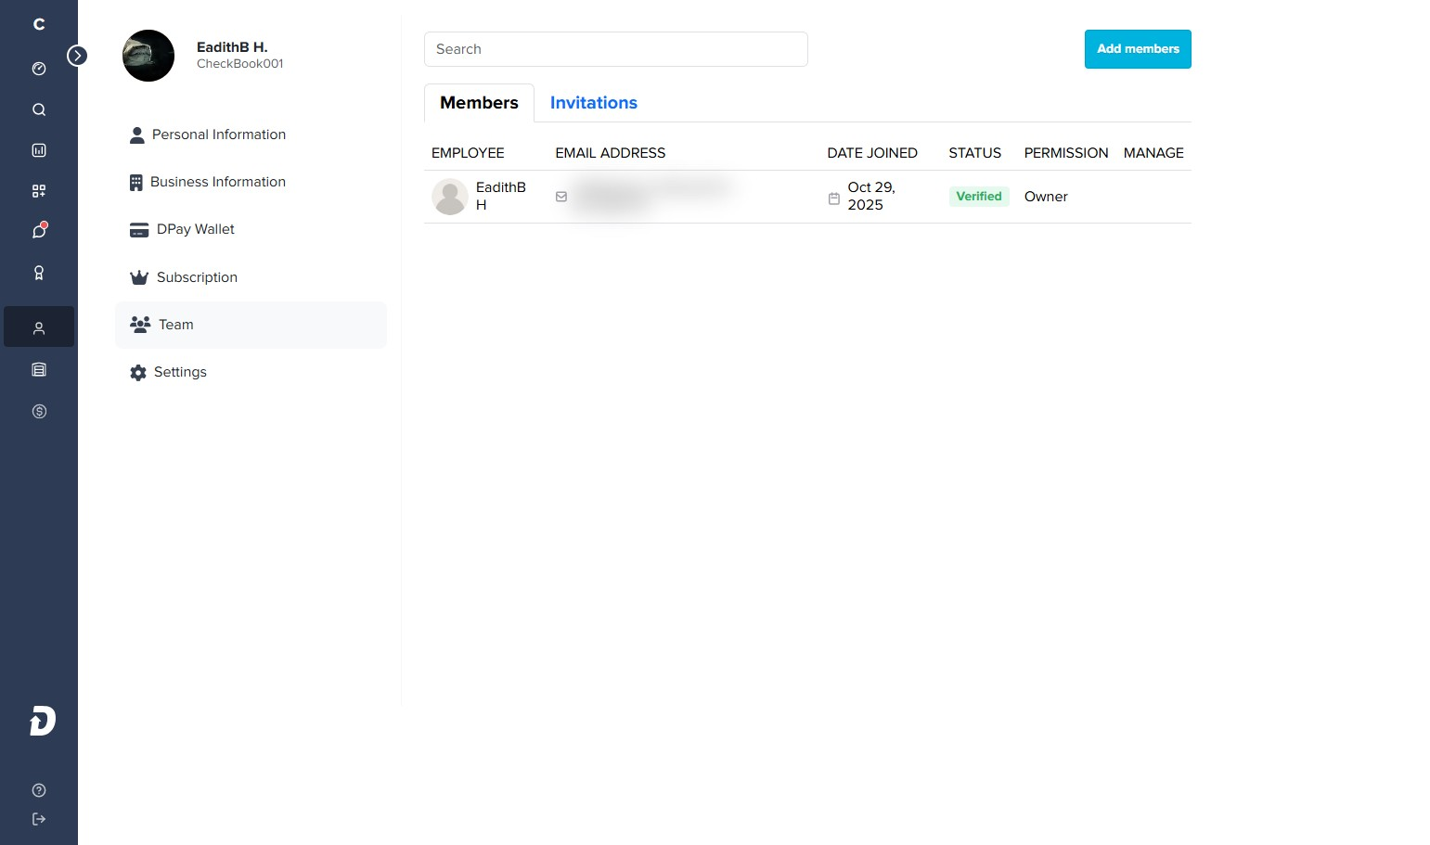Click the envelope icon in email cell
1430x845 pixels.
click(x=561, y=197)
